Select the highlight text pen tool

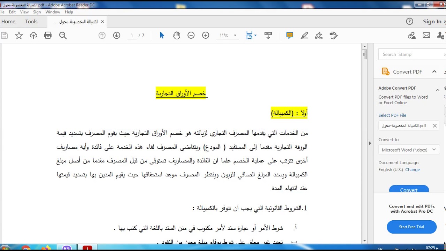[304, 35]
